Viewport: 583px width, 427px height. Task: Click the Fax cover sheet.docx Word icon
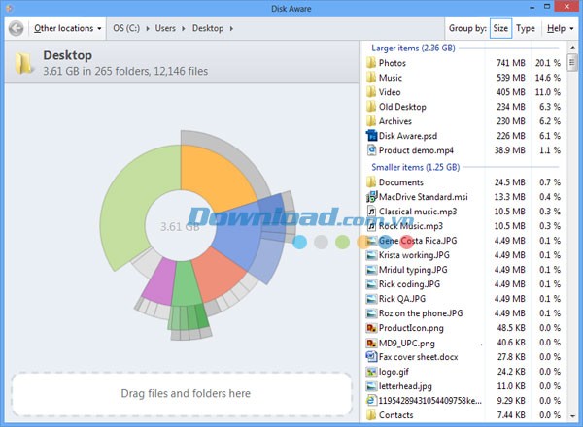pos(371,357)
